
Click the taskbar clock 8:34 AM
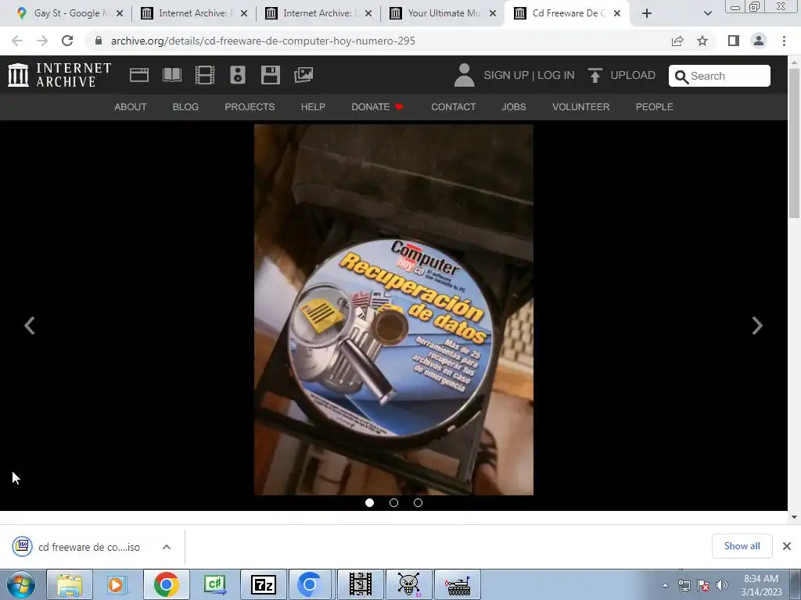(760, 579)
